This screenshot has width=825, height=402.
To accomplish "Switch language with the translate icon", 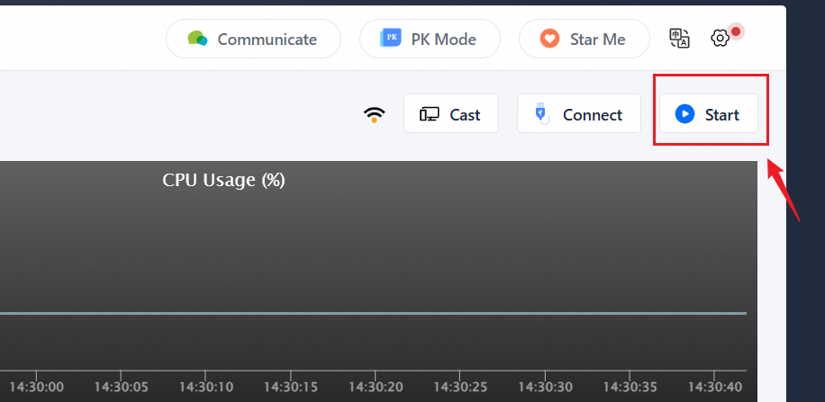I will pyautogui.click(x=679, y=39).
